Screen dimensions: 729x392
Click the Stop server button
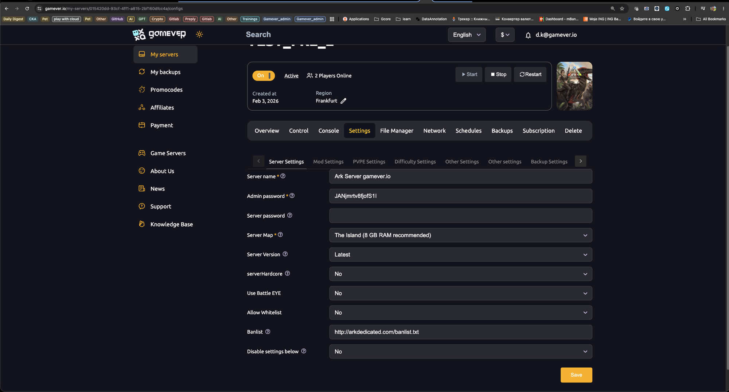click(x=498, y=74)
